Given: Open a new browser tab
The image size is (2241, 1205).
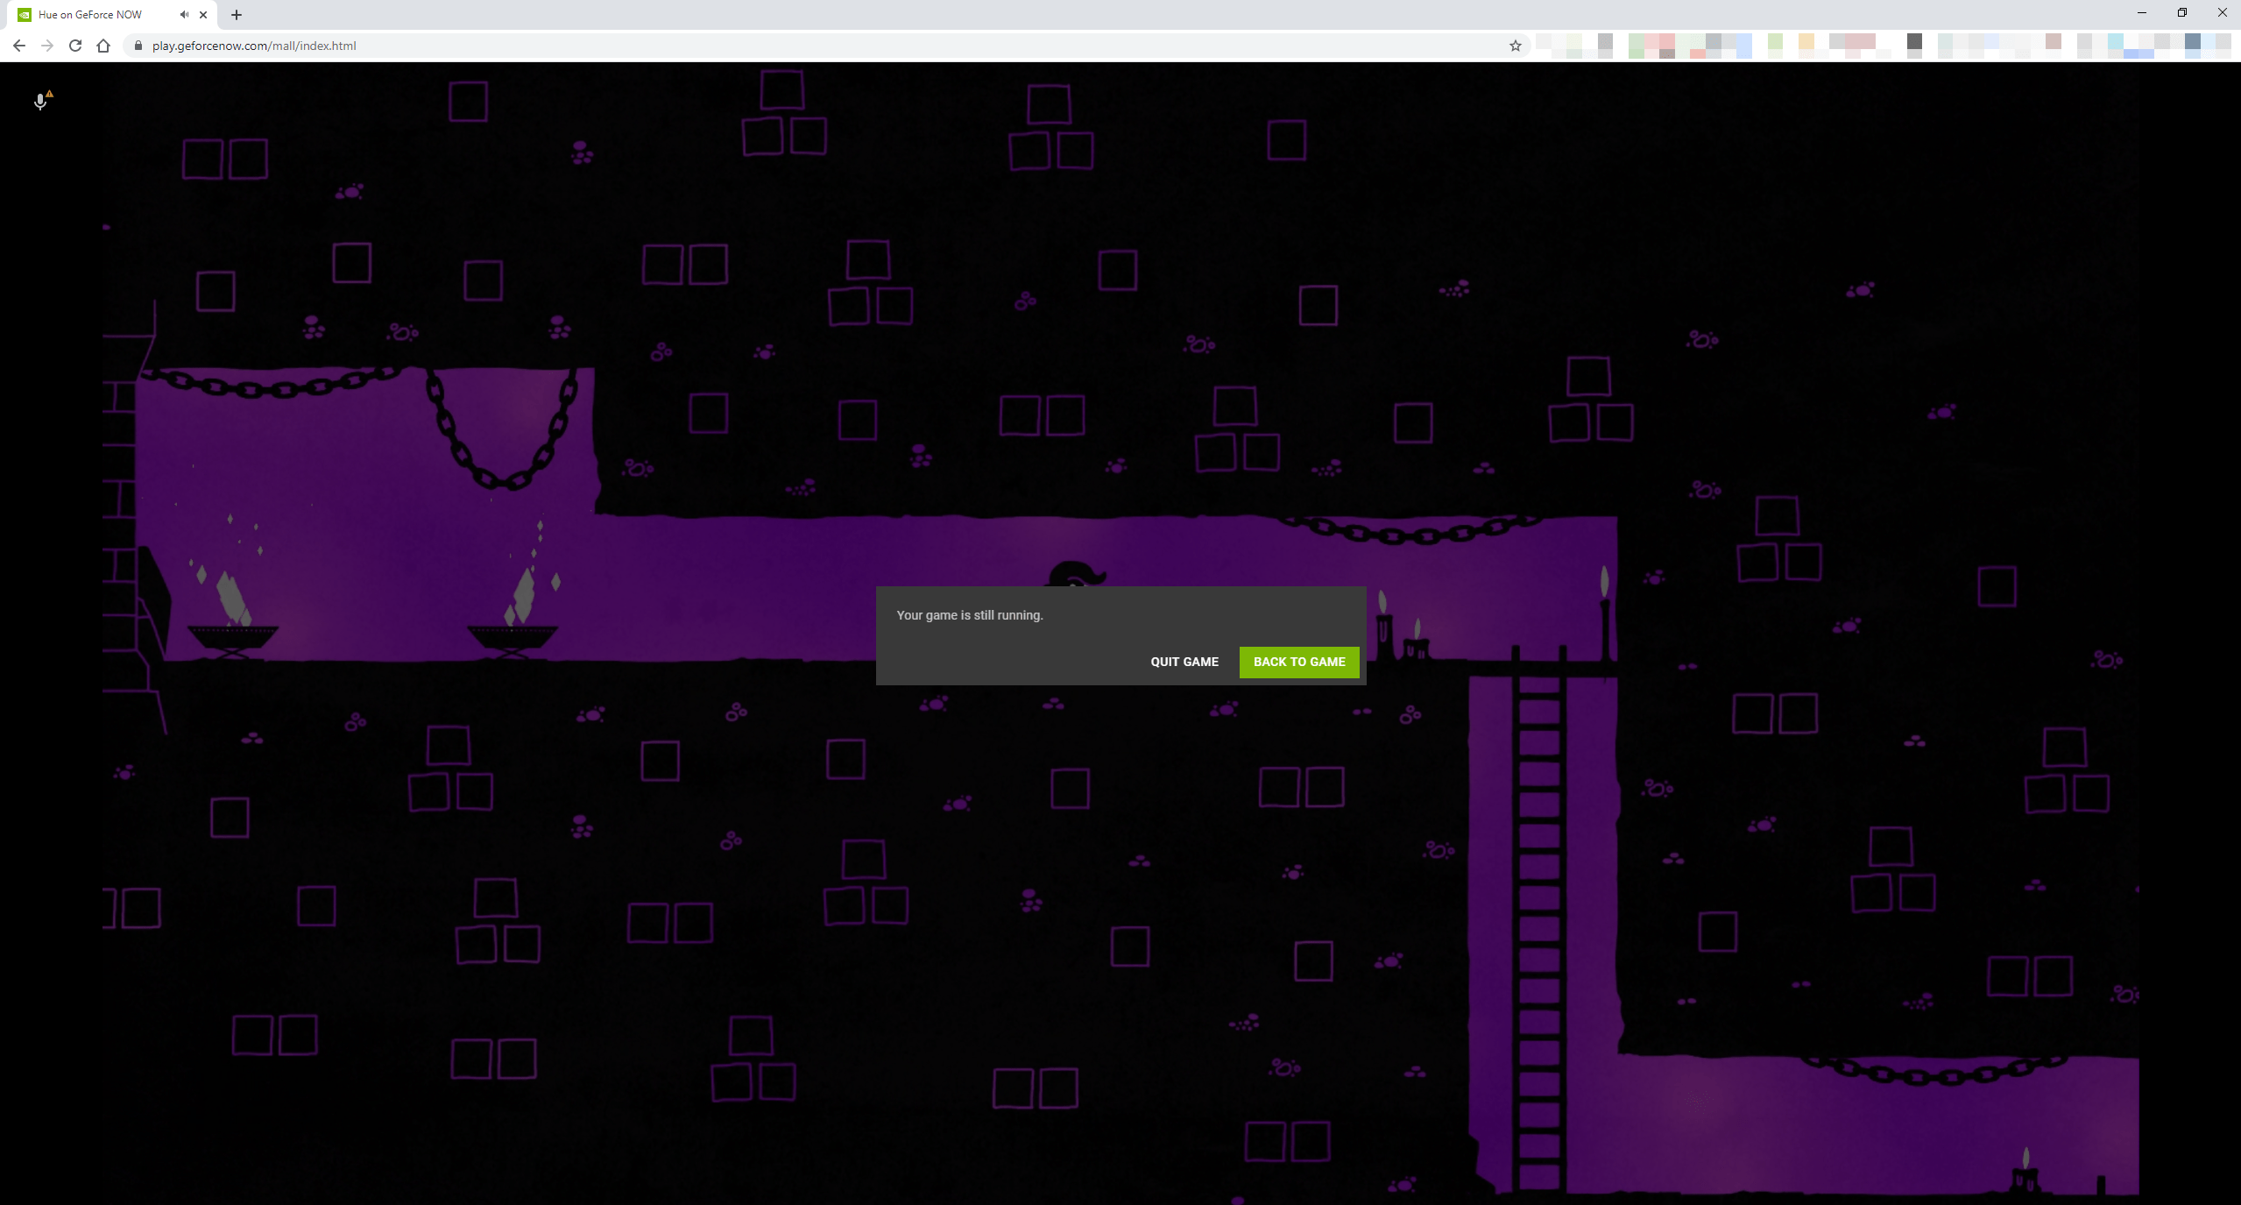Looking at the screenshot, I should point(236,14).
